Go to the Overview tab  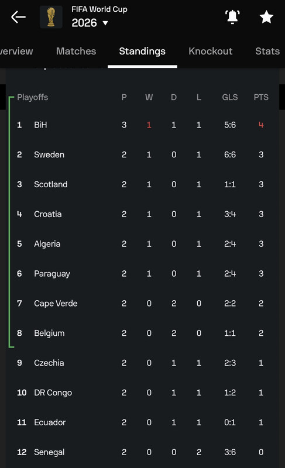pos(16,51)
